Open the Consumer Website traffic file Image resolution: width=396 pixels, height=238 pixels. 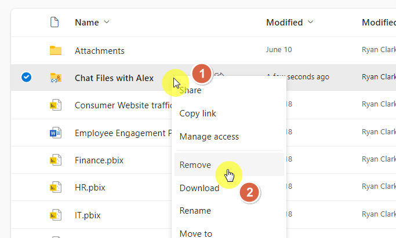point(123,105)
